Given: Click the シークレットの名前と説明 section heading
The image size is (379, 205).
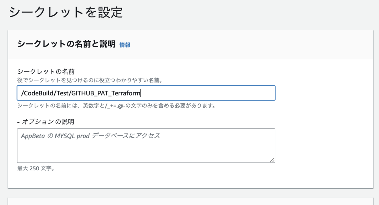Looking at the screenshot, I should [x=67, y=44].
